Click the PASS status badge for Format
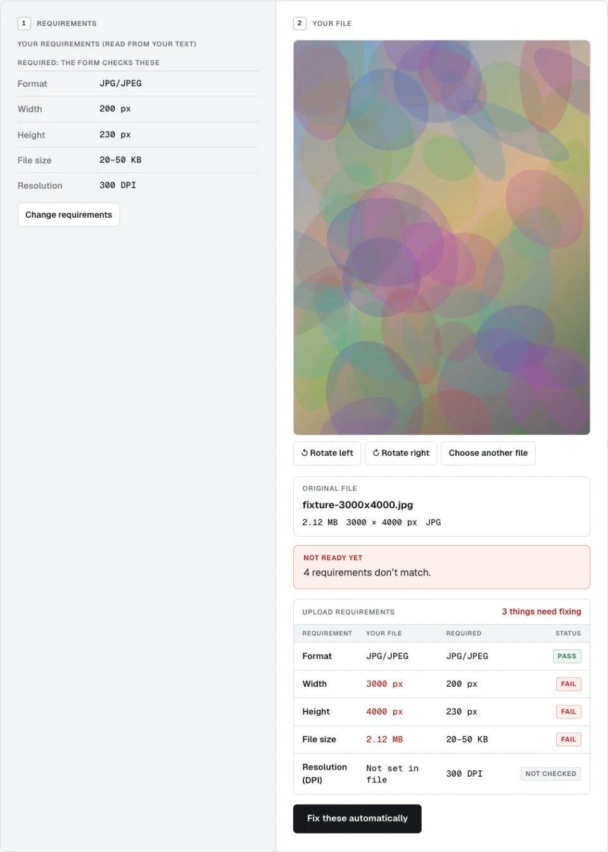Viewport: 608px width, 852px height. coord(567,656)
